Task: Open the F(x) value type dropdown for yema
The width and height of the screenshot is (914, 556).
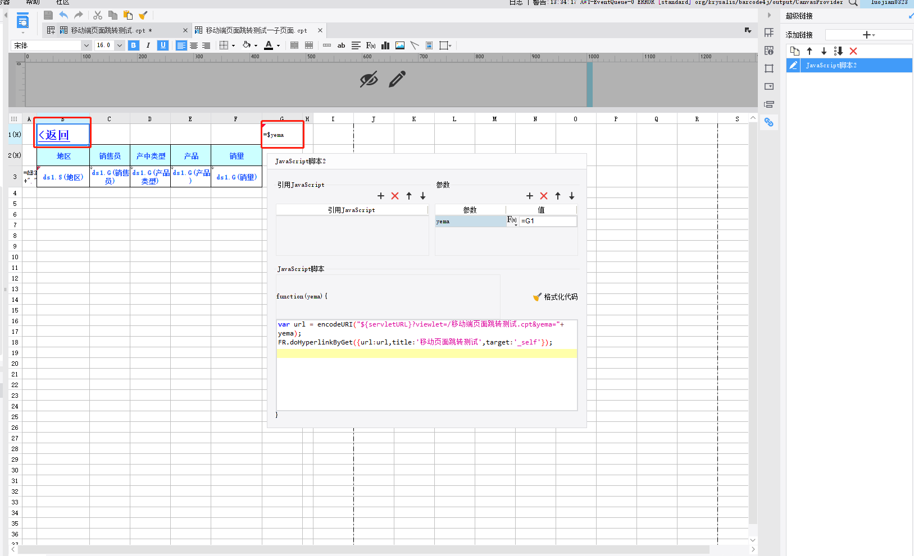Action: [x=512, y=221]
